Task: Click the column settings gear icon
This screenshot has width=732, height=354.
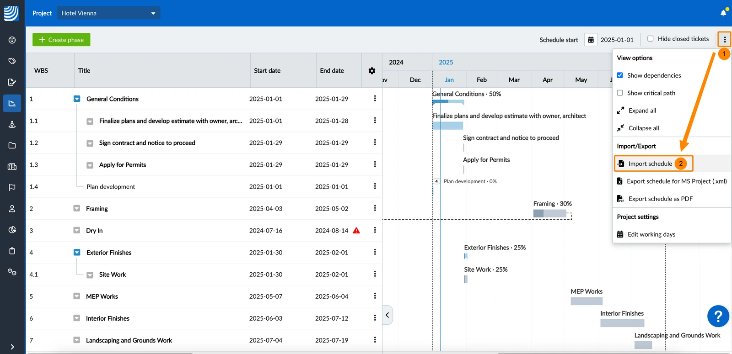Action: click(372, 71)
